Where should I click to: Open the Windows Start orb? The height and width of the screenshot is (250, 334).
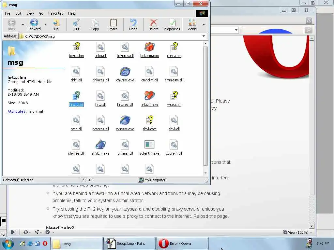tap(8, 243)
